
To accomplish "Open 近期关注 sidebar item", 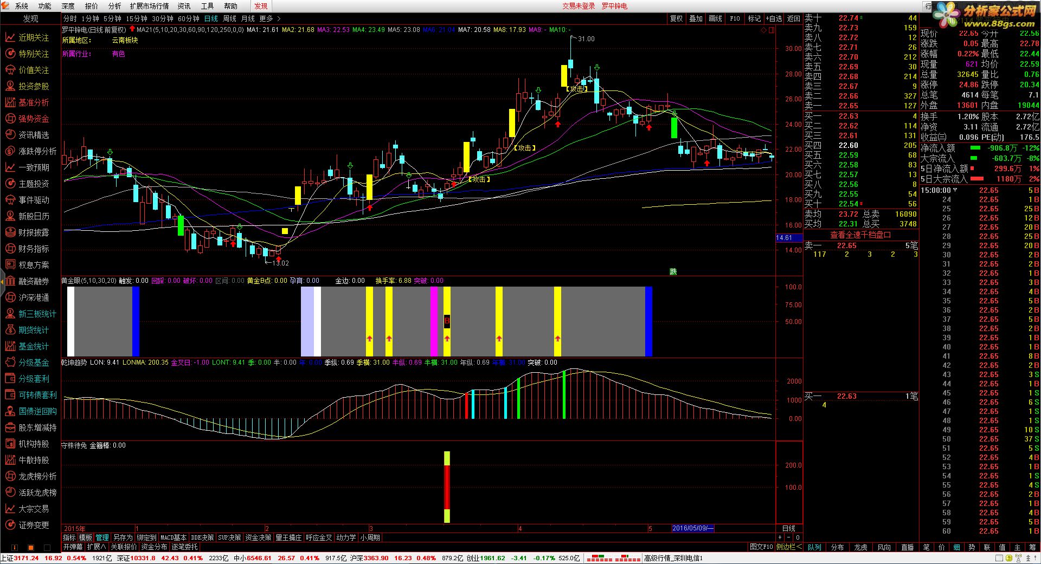I will pos(27,37).
